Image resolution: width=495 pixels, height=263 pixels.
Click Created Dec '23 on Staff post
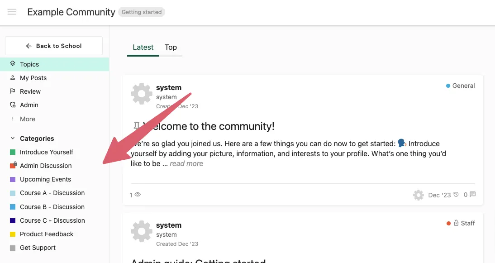click(177, 244)
